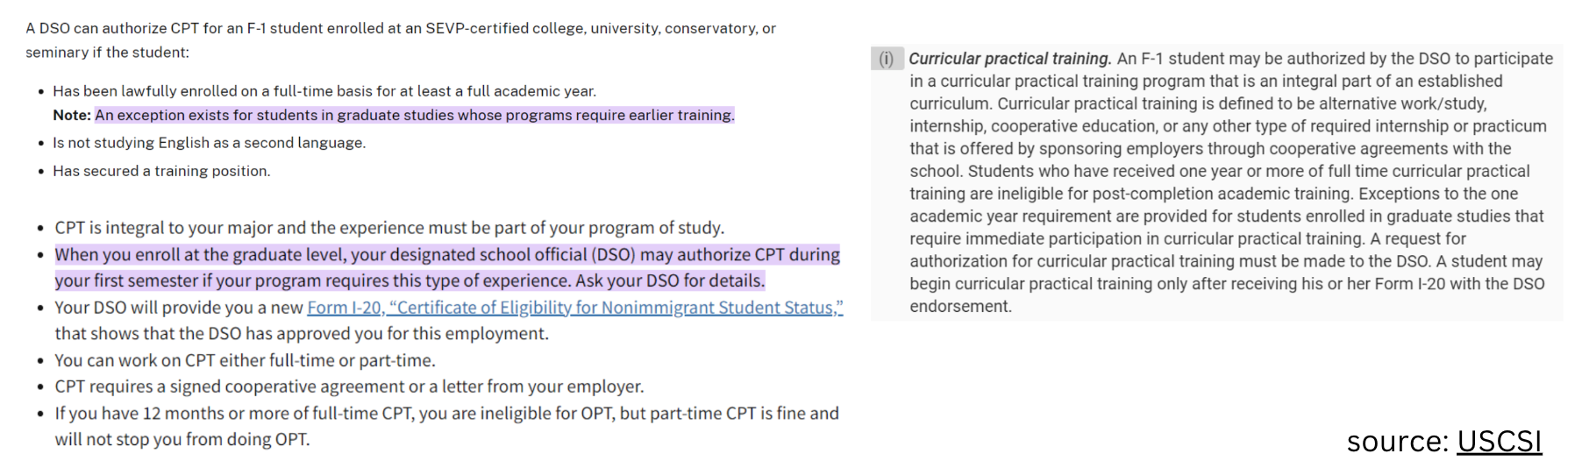
Task: Click "will not stop you from doing OPT." line
Action: click(x=182, y=439)
